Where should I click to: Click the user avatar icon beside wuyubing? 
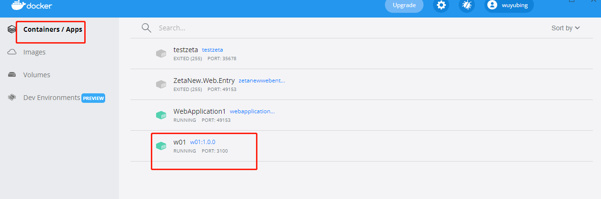[493, 5]
